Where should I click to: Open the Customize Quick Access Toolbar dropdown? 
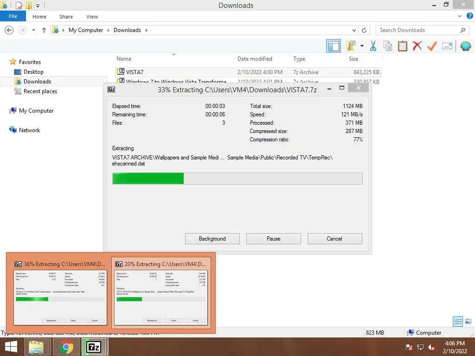(x=38, y=6)
